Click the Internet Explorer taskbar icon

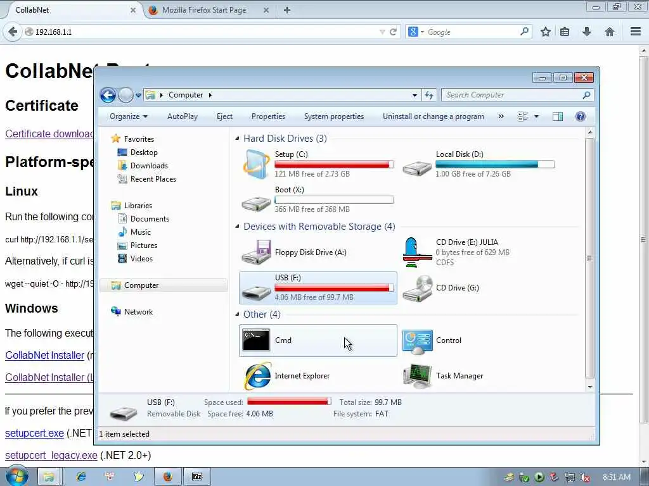click(80, 477)
